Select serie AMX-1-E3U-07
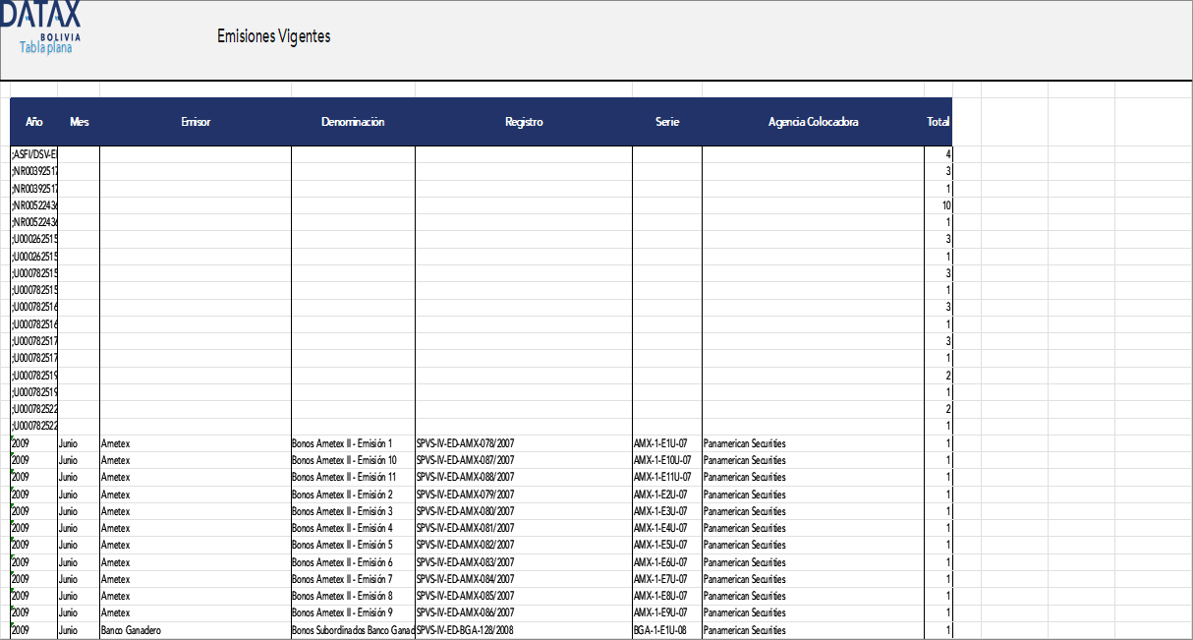The width and height of the screenshot is (1193, 640). [x=667, y=511]
